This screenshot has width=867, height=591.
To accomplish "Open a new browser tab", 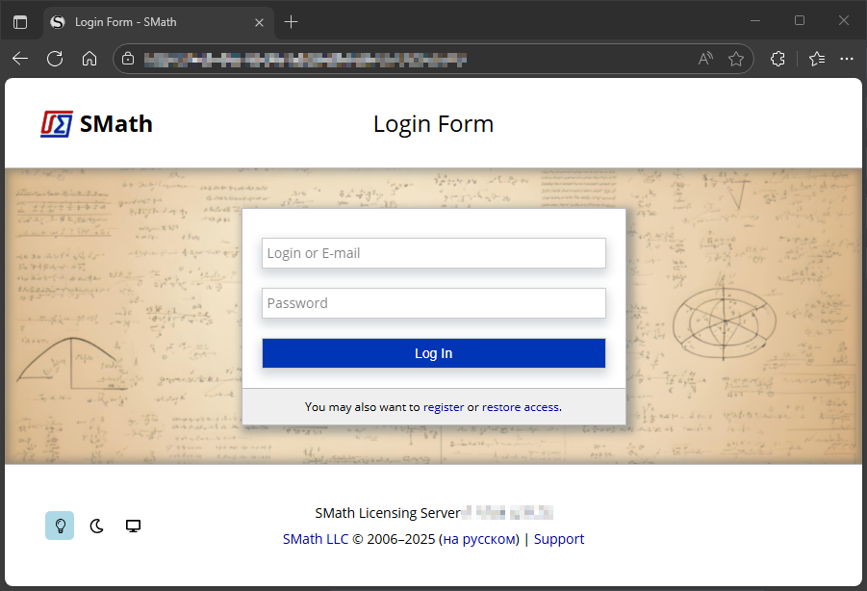I will pos(291,22).
